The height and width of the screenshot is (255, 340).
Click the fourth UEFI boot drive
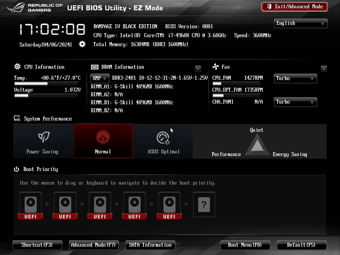coord(134,206)
